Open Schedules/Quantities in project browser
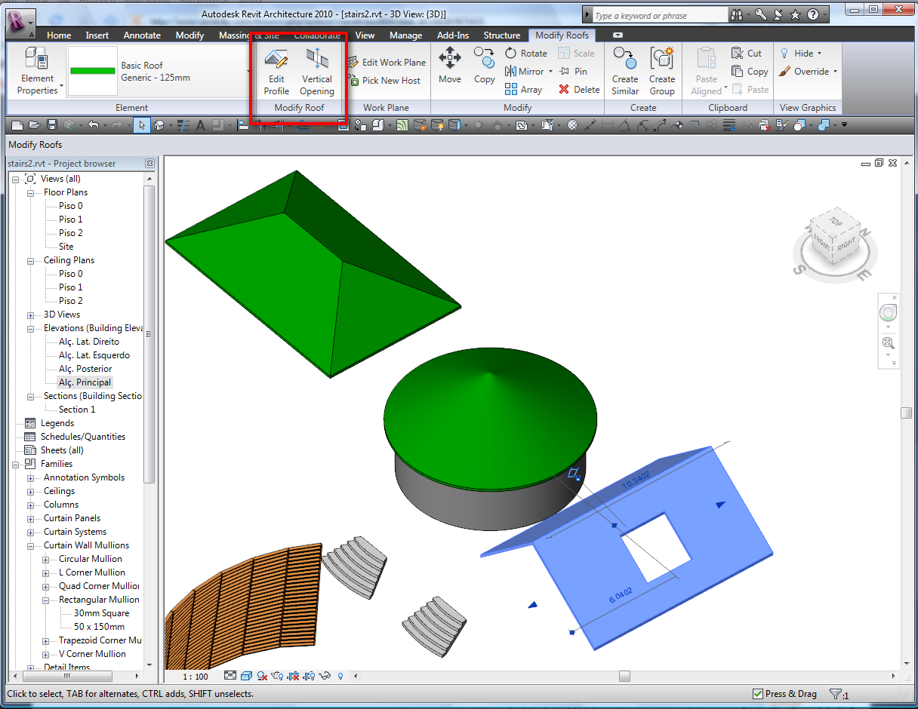 click(83, 437)
